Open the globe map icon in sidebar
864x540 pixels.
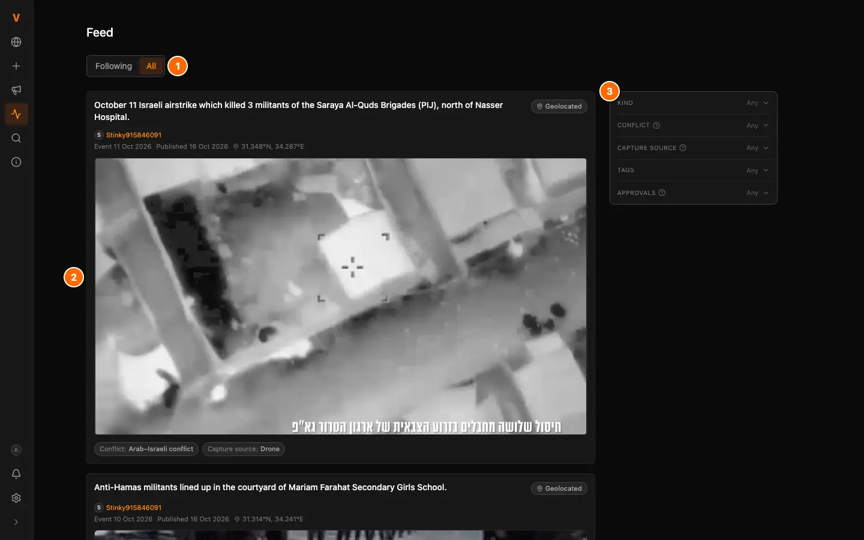click(16, 42)
